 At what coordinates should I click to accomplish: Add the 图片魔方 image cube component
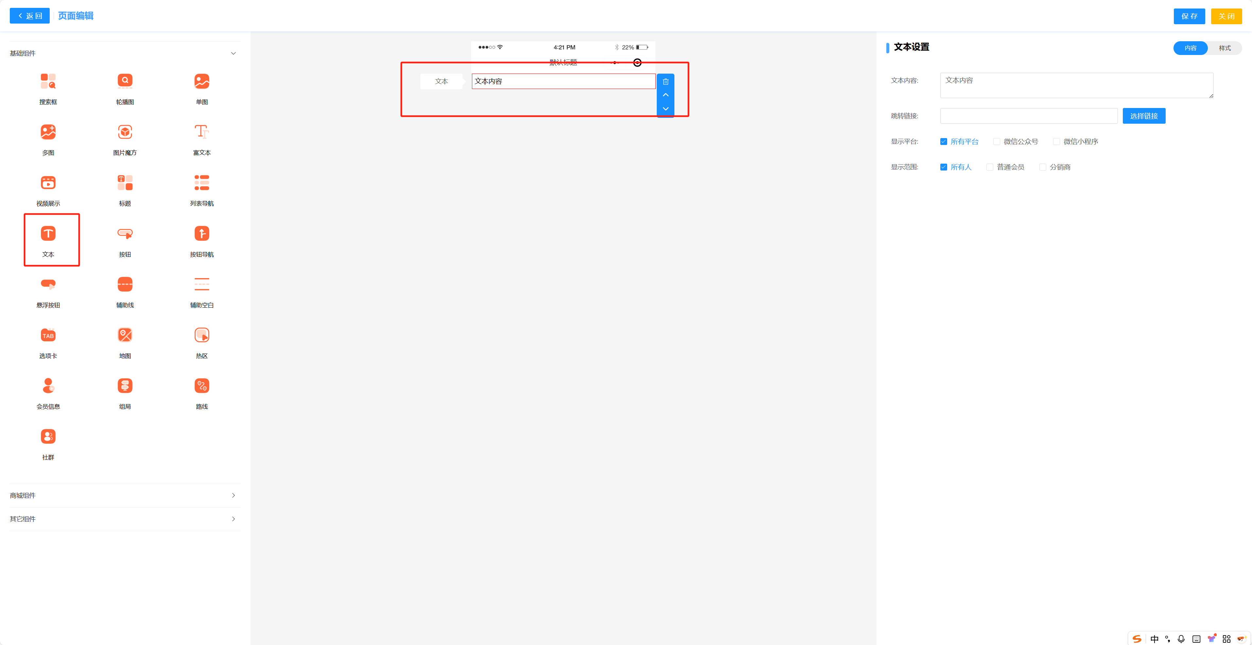pyautogui.click(x=125, y=132)
